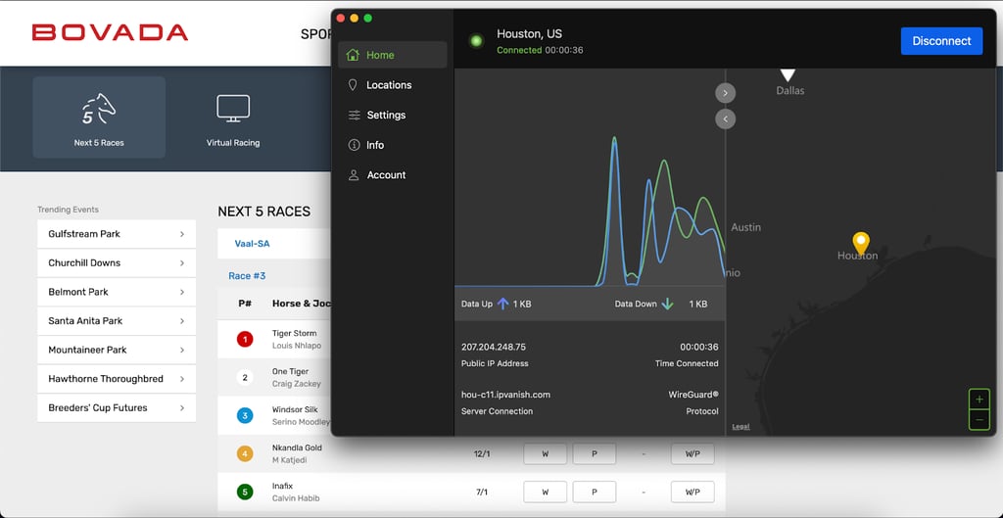1003x518 pixels.
Task: Open the Legal link on the map
Action: click(740, 427)
